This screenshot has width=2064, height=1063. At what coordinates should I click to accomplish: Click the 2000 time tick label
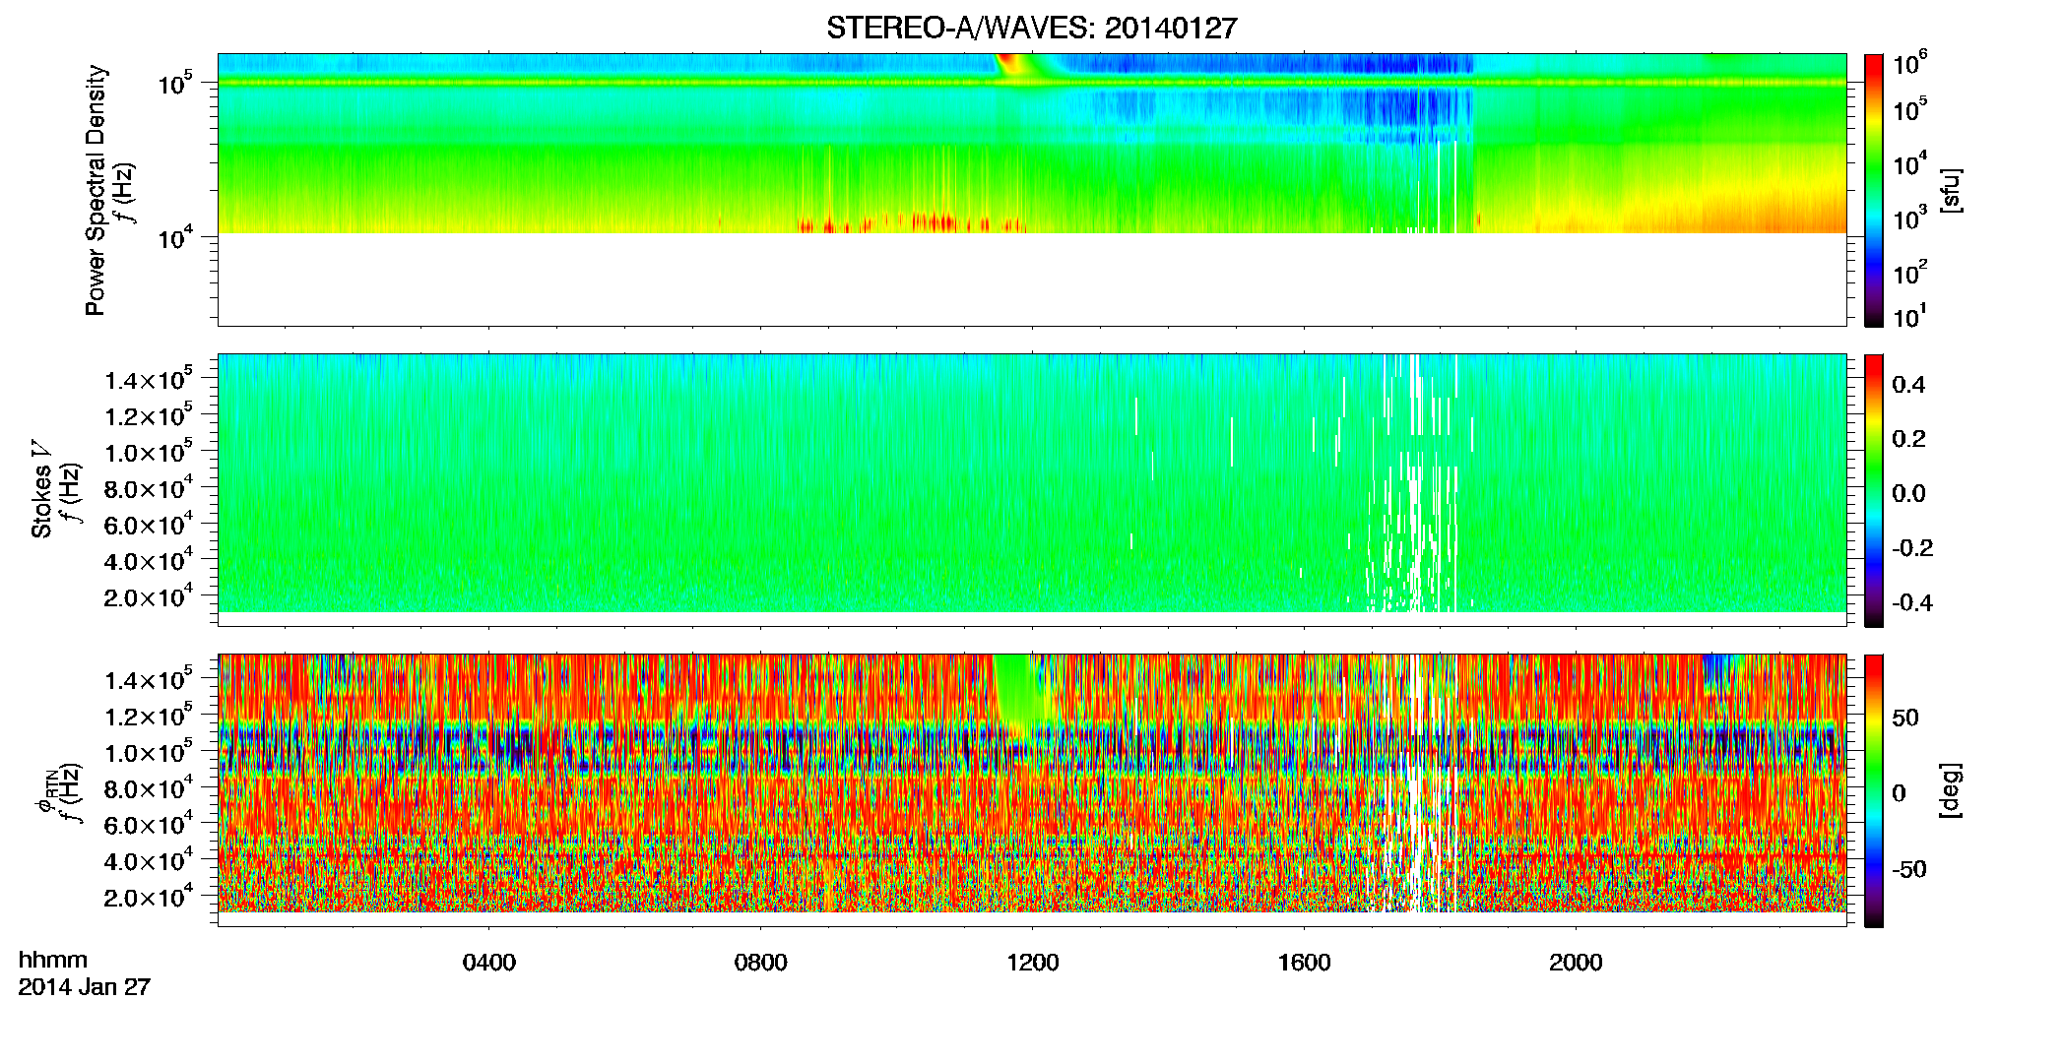1577,963
